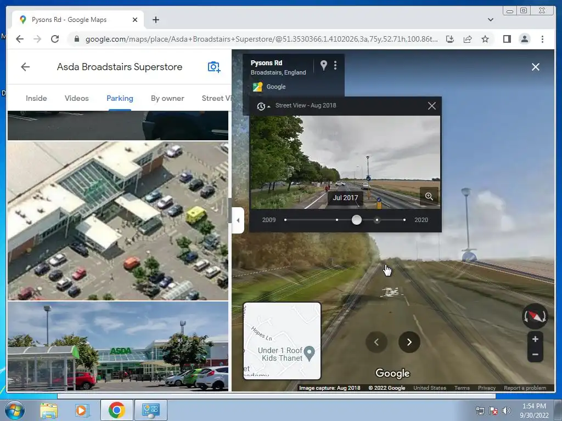Click the Action Center flag tray icon
The height and width of the screenshot is (421, 562).
coord(493,411)
